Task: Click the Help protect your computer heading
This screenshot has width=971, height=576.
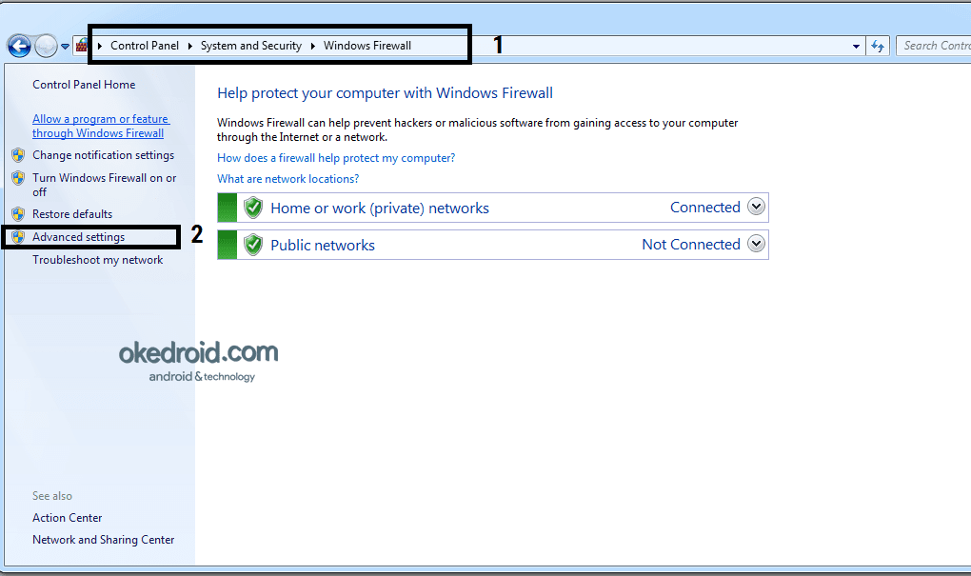Action: (385, 93)
